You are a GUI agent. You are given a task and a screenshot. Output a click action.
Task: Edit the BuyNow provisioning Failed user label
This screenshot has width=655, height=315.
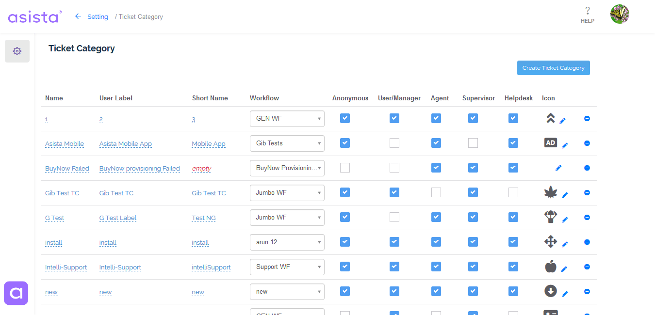coord(140,169)
